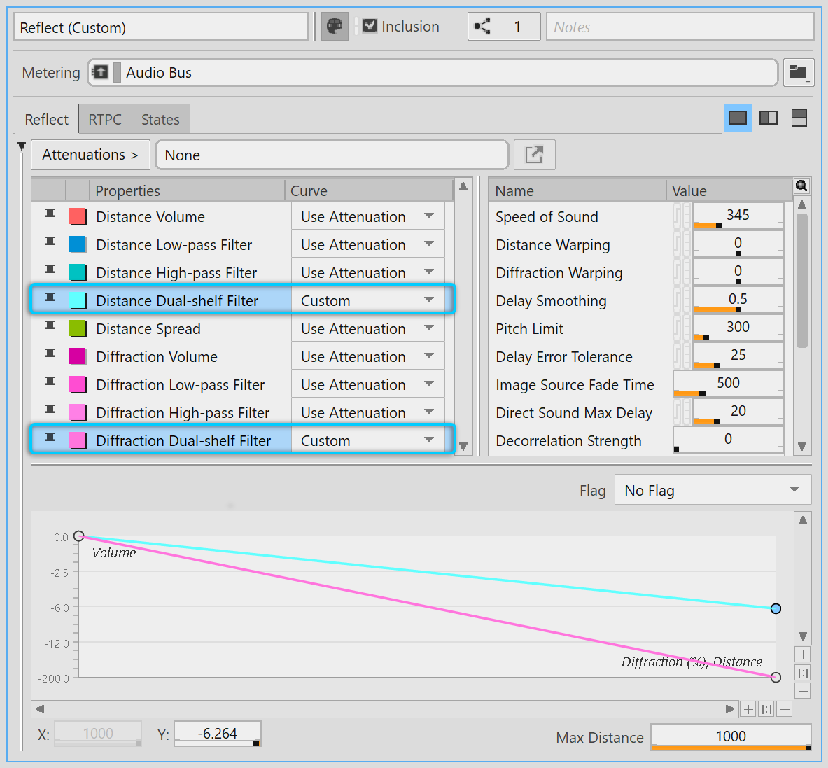828x768 pixels.
Task: Click the search icon above property values
Action: coord(801,186)
